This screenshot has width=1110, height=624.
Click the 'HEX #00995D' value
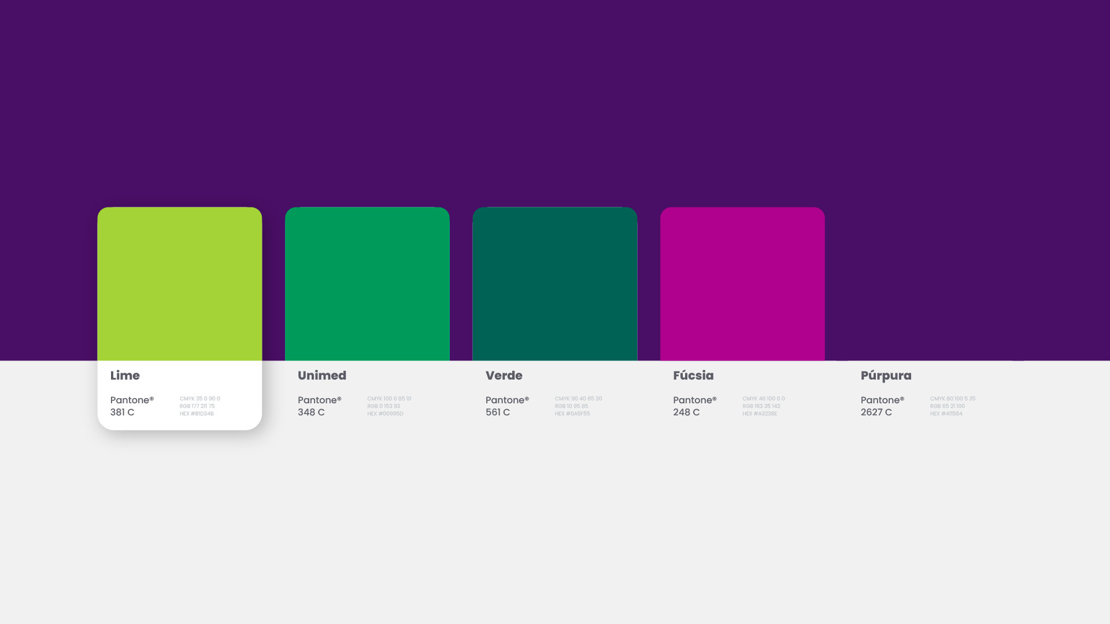[x=385, y=414]
